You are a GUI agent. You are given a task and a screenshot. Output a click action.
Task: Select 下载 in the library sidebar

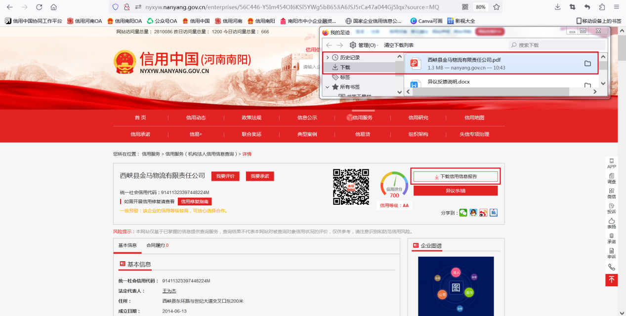pyautogui.click(x=345, y=67)
